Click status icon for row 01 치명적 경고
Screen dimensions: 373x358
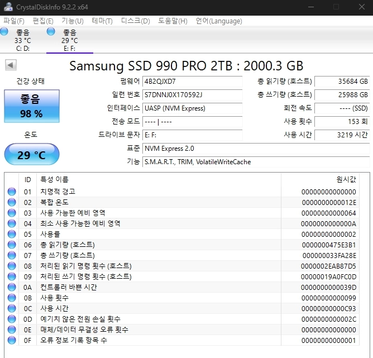[12, 192]
